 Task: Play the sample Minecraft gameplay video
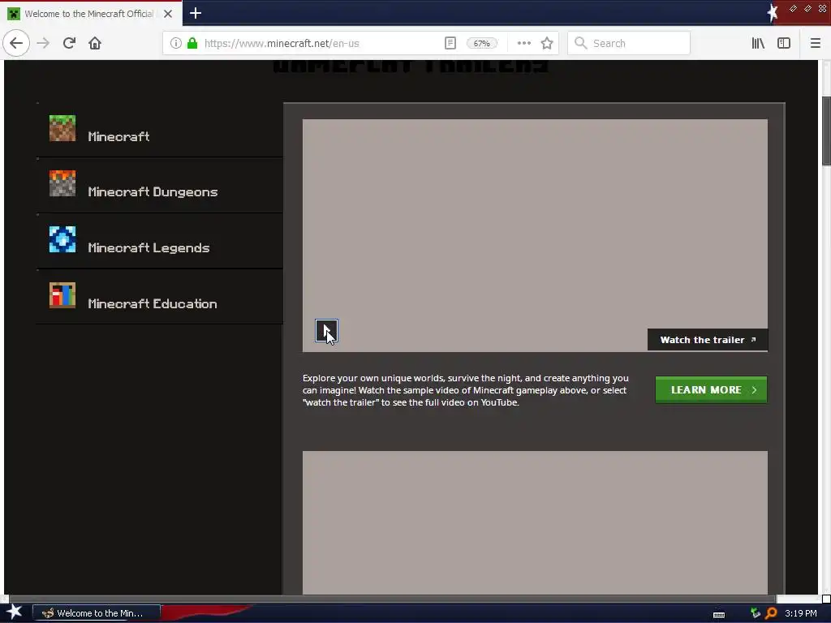click(x=326, y=331)
